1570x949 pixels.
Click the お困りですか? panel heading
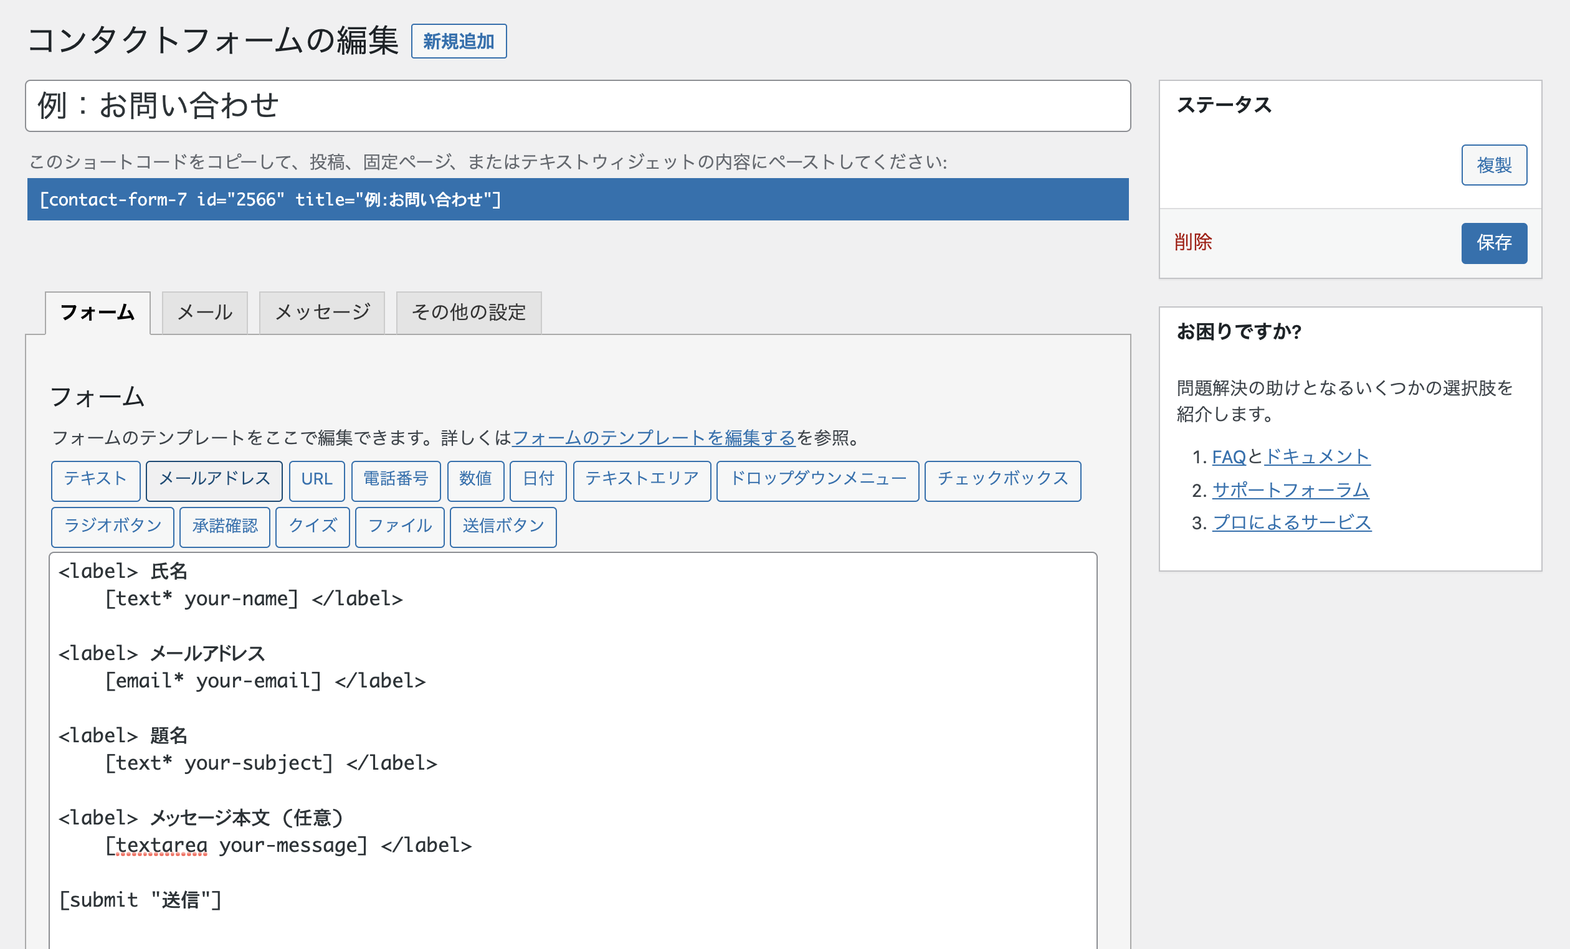[x=1239, y=331]
